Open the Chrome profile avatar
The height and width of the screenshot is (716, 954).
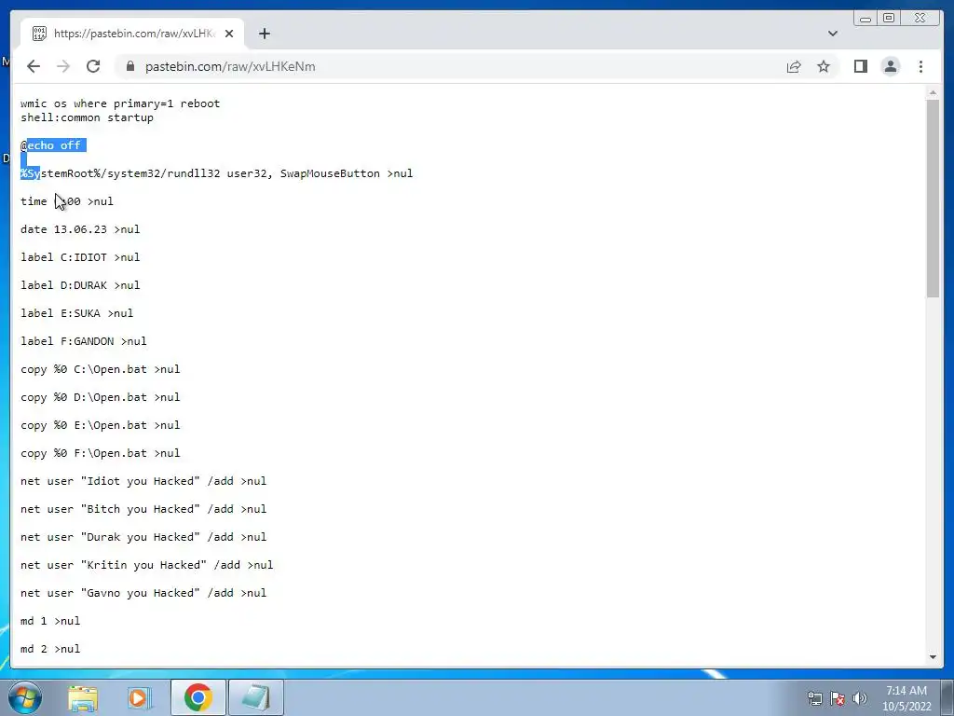pos(890,66)
